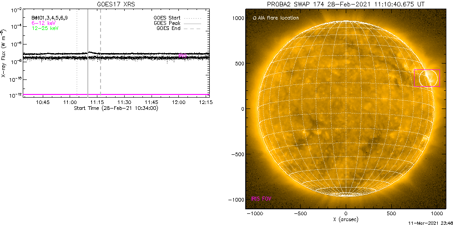This screenshot has height=227, width=455.
Task: Click the "AIA flare location" legend text
Action: point(278,18)
